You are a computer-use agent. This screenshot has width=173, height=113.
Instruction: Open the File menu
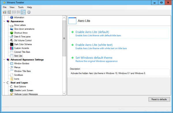tap(5, 7)
